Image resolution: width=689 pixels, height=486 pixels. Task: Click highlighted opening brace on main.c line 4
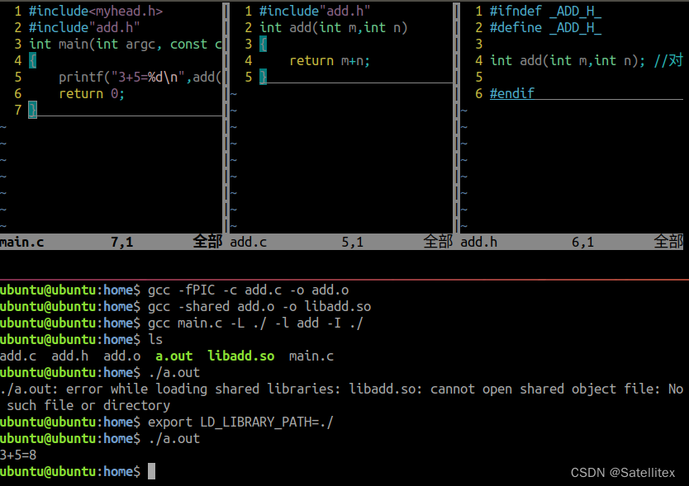32,60
